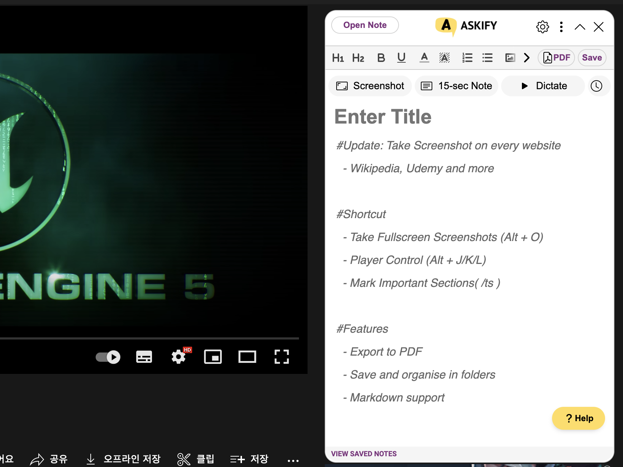The height and width of the screenshot is (467, 623).
Task: Click the '- Markdown support' line
Action: (x=393, y=398)
